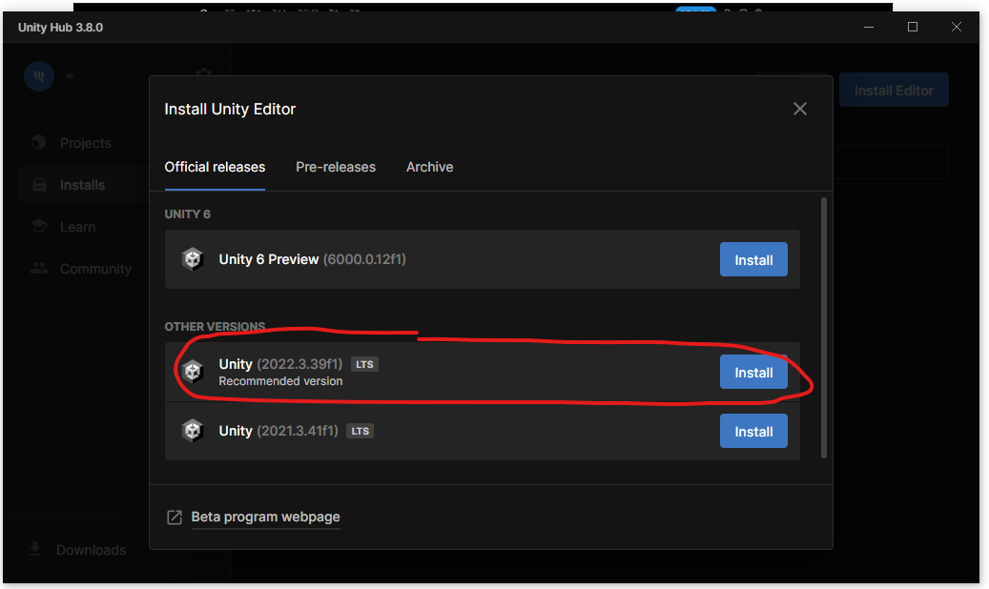This screenshot has height=589, width=989.
Task: Click the LTS badge next to 2022.3.39f1
Action: (x=364, y=364)
